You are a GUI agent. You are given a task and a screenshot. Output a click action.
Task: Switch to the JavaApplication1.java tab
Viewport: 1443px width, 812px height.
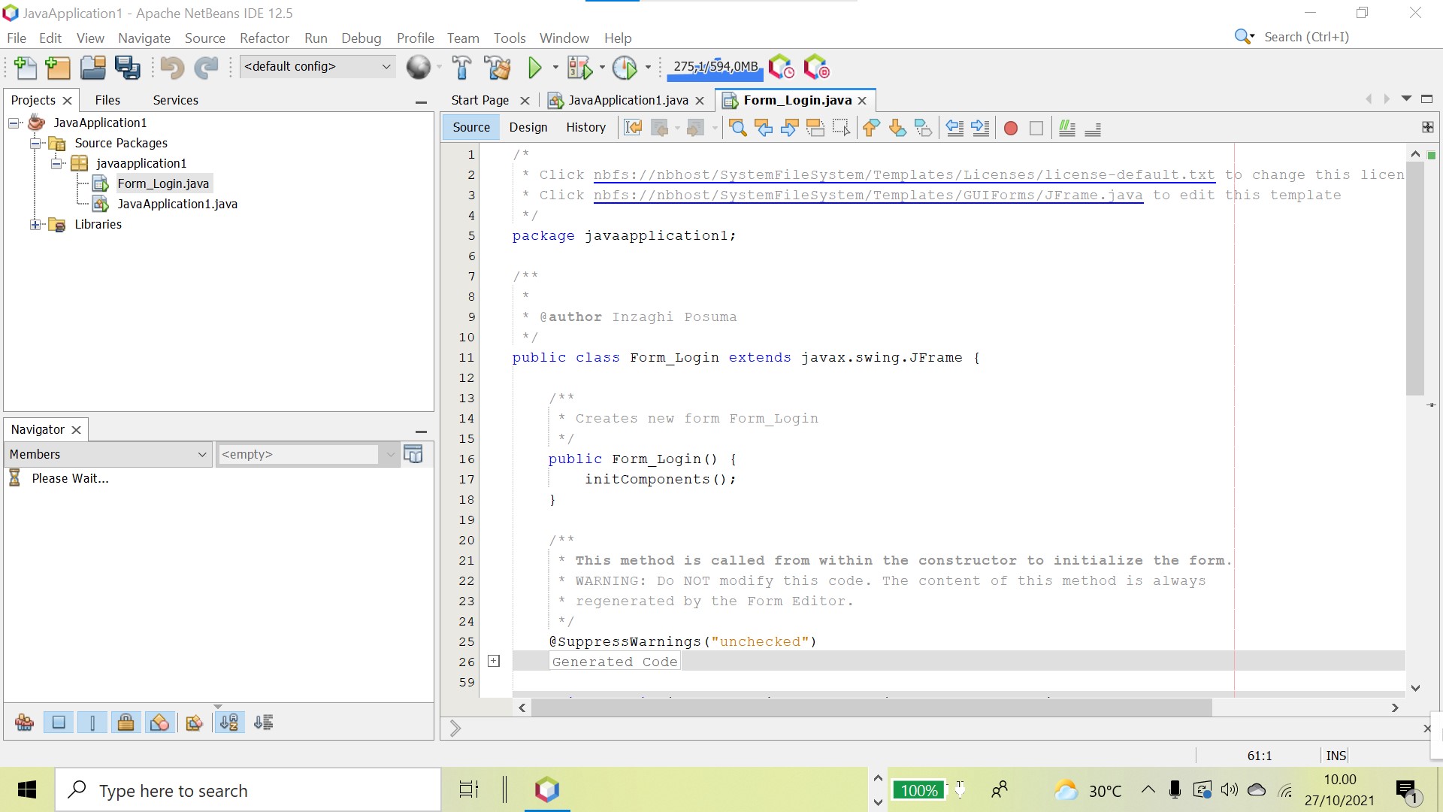pyautogui.click(x=628, y=100)
